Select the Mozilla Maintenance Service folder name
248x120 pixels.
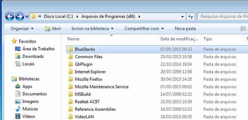click(x=102, y=87)
